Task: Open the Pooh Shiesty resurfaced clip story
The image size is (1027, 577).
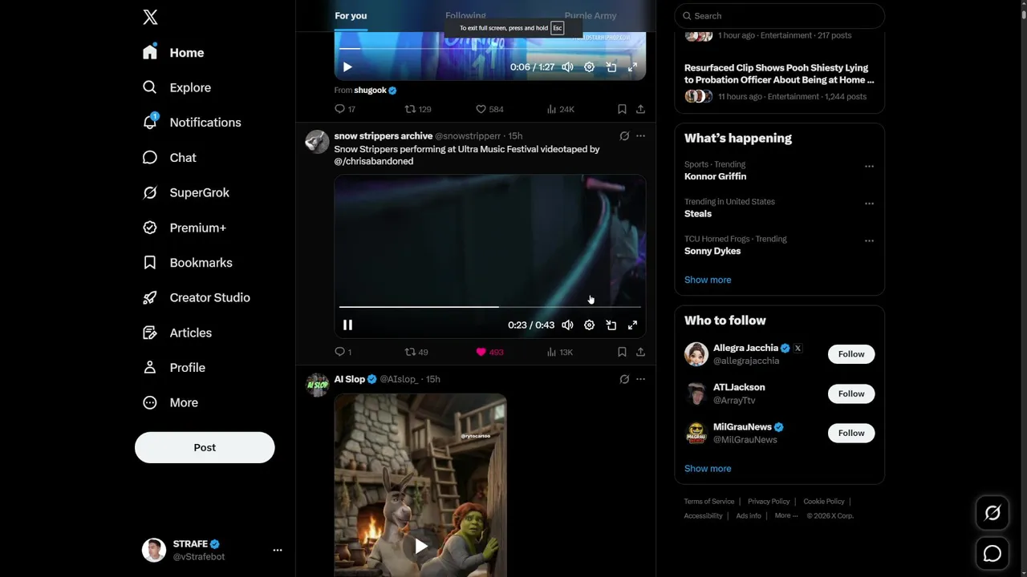Action: pyautogui.click(x=779, y=74)
